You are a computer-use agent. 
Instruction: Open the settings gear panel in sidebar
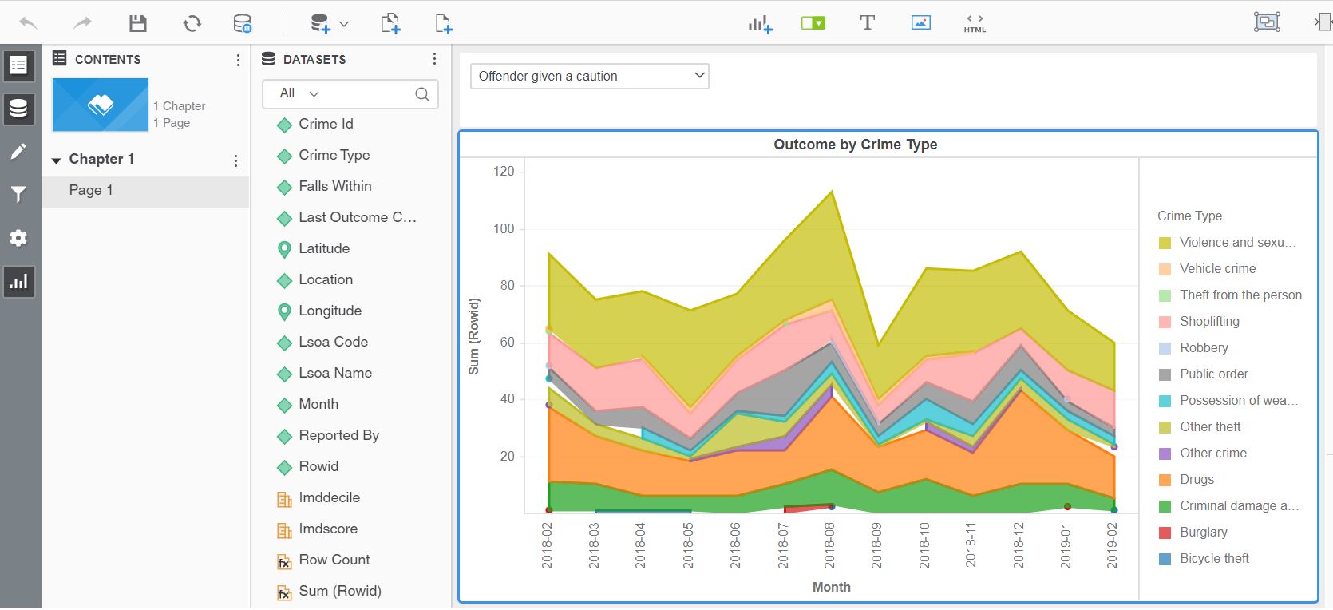tap(18, 238)
